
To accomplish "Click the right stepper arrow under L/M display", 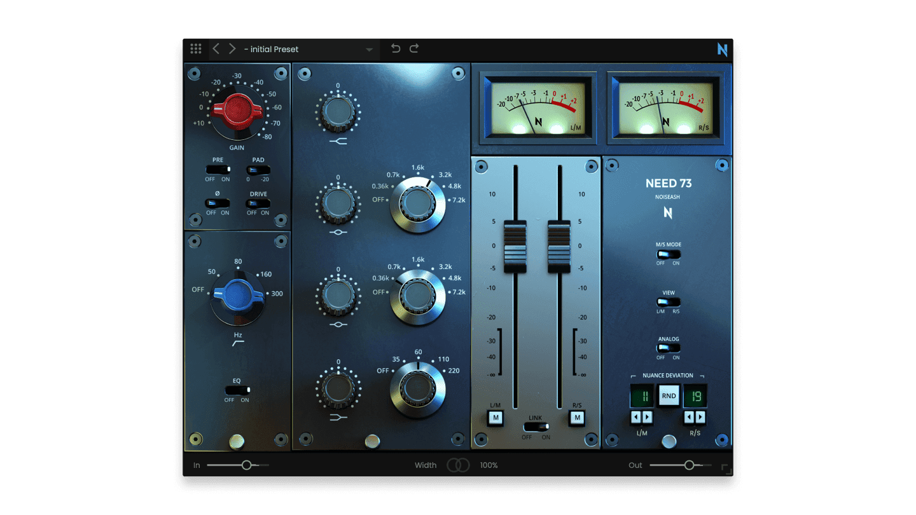I will [648, 417].
